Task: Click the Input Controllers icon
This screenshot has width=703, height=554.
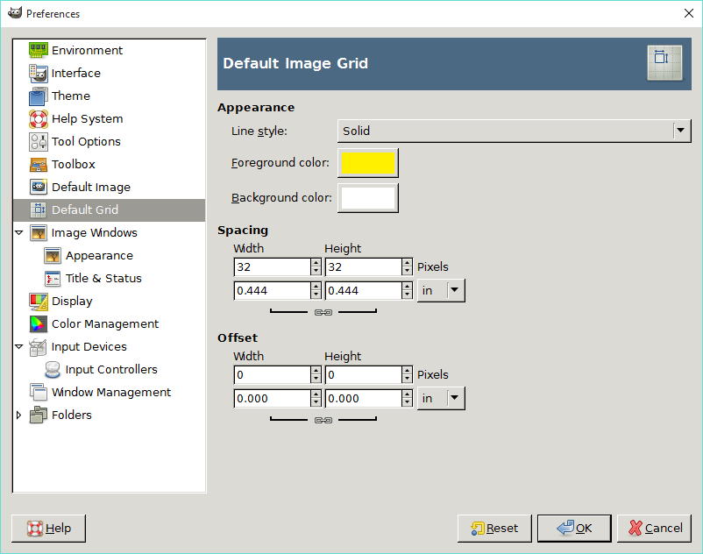Action: pos(53,369)
